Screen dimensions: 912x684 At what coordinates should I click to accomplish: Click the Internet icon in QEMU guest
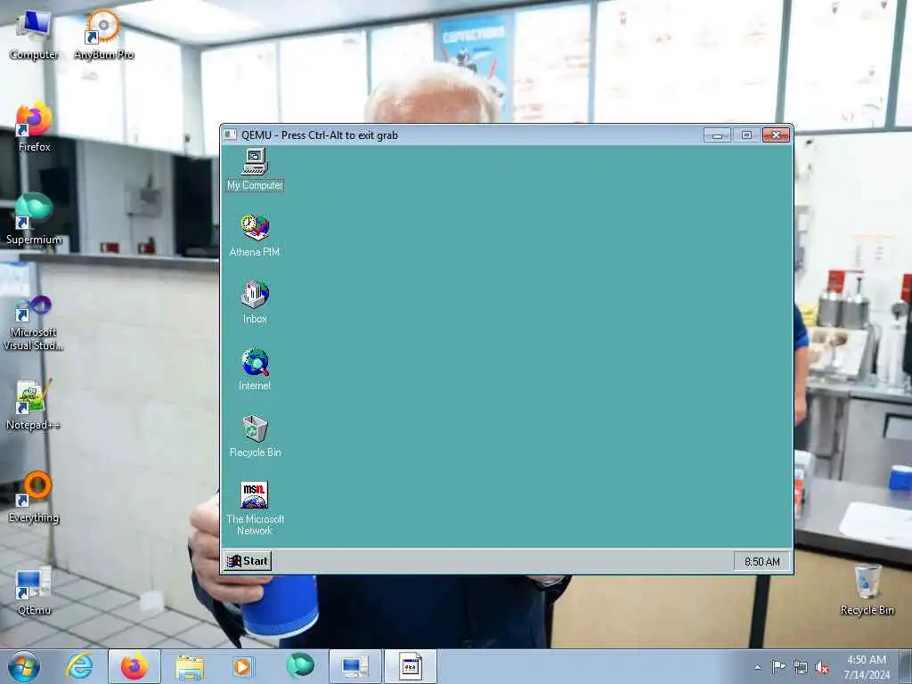[x=255, y=370]
